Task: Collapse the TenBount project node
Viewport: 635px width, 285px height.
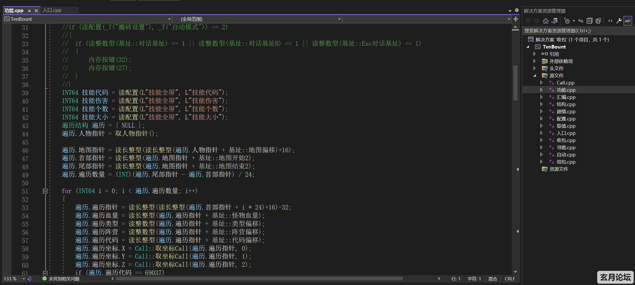Action: pos(528,47)
